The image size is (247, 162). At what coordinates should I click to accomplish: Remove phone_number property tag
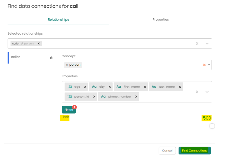pyautogui.click(x=136, y=97)
